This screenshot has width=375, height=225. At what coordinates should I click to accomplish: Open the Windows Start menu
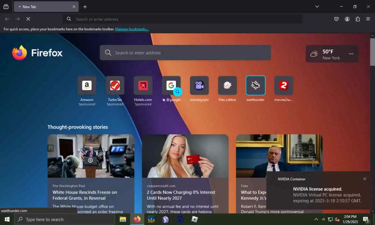click(7, 219)
